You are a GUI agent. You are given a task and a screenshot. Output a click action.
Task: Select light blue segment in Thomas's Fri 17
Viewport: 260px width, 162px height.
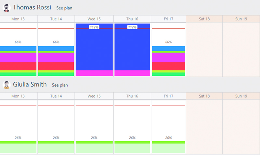coord(168,49)
